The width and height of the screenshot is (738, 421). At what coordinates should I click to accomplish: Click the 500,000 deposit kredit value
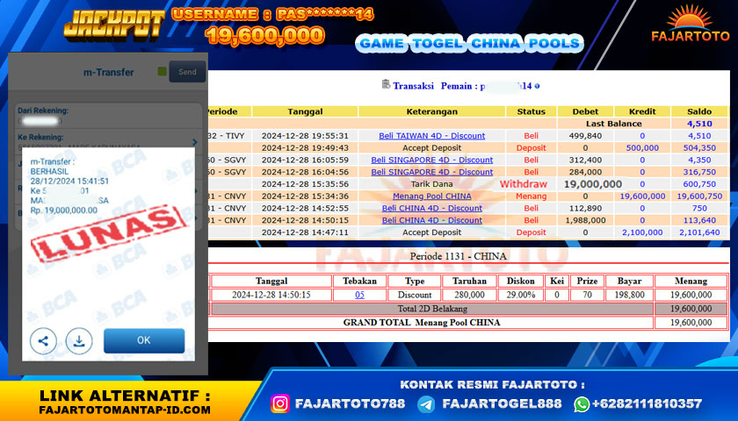point(642,147)
